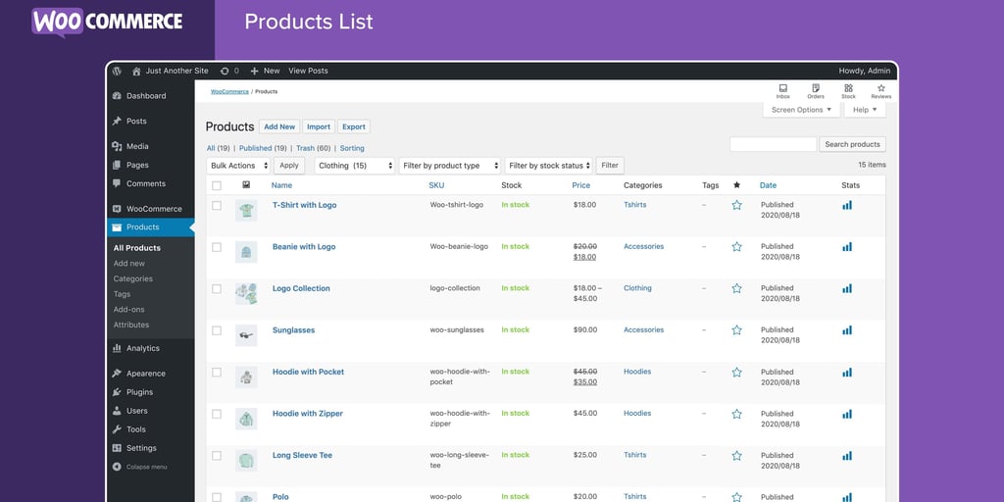Open the Stock activity icon
This screenshot has height=502, width=1004.
[x=848, y=88]
